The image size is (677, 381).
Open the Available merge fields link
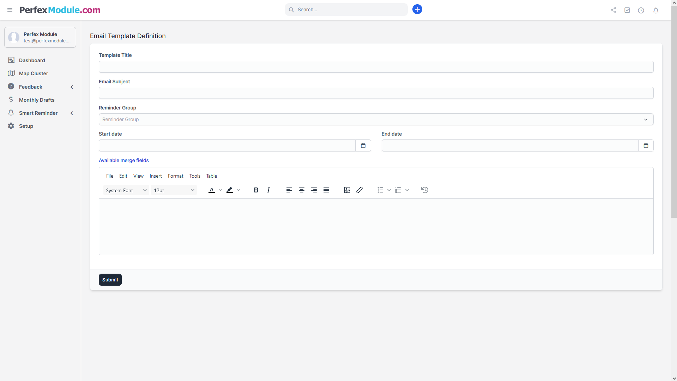point(124,160)
